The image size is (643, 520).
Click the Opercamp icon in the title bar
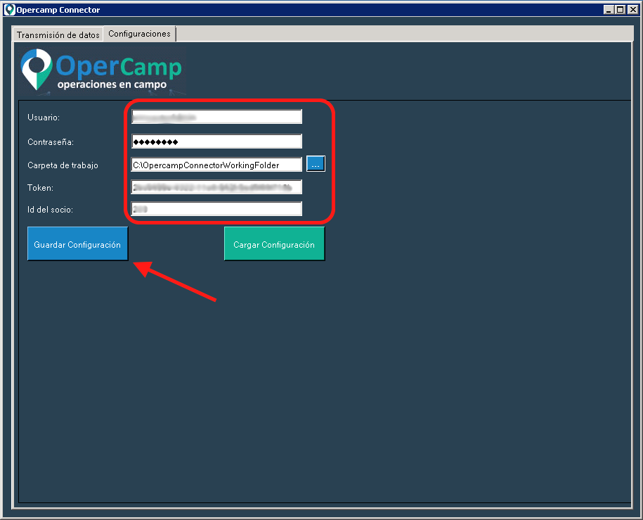pos(9,10)
